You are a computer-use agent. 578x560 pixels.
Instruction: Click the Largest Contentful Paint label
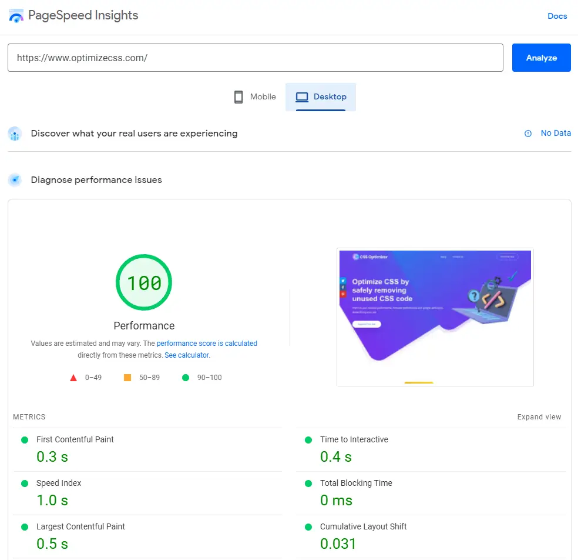tap(80, 526)
